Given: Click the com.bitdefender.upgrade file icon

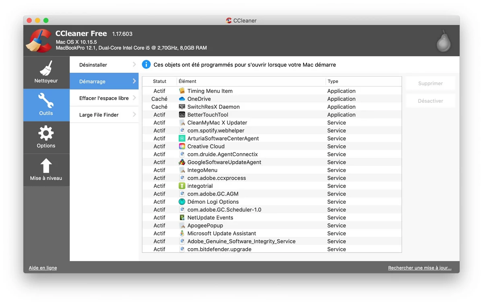Looking at the screenshot, I should 182,249.
